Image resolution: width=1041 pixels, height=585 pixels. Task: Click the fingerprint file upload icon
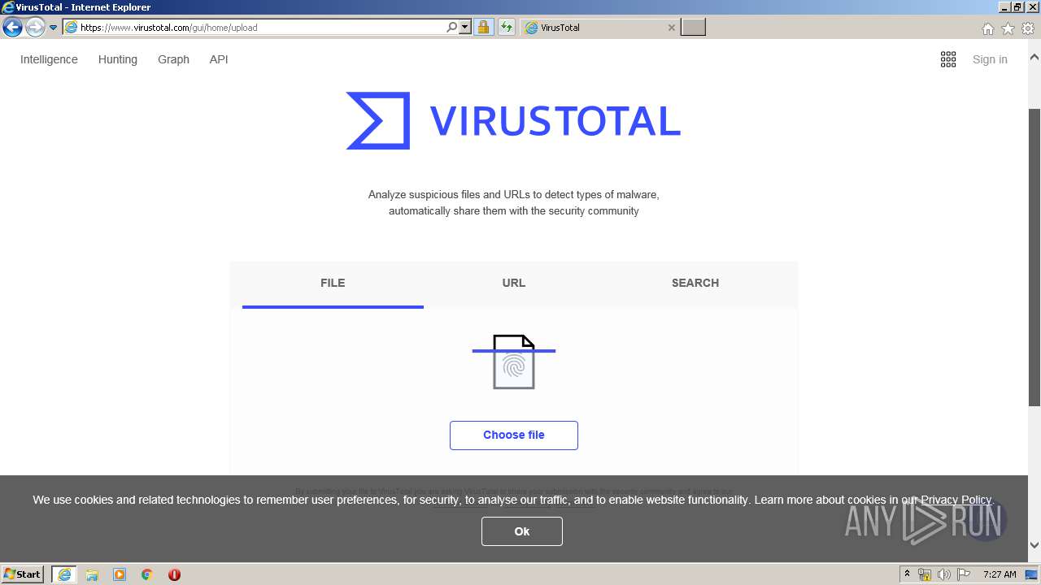tap(514, 362)
